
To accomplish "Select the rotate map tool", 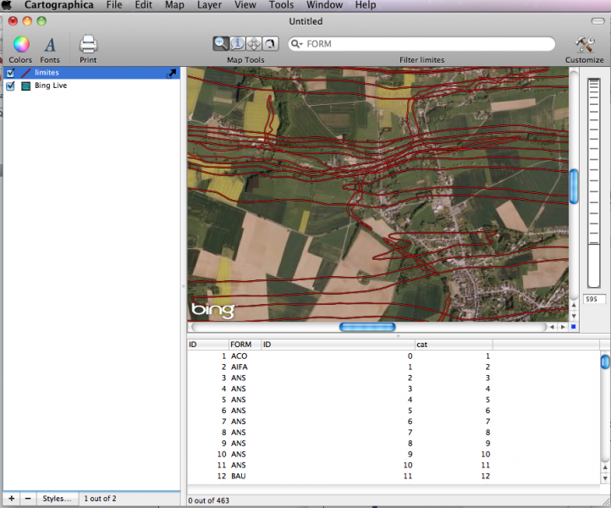I will pos(269,44).
